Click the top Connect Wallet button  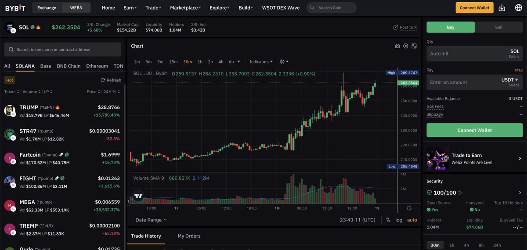click(475, 8)
